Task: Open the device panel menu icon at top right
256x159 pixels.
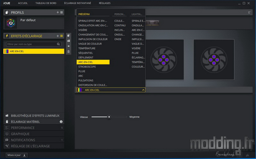Action: coord(249,12)
